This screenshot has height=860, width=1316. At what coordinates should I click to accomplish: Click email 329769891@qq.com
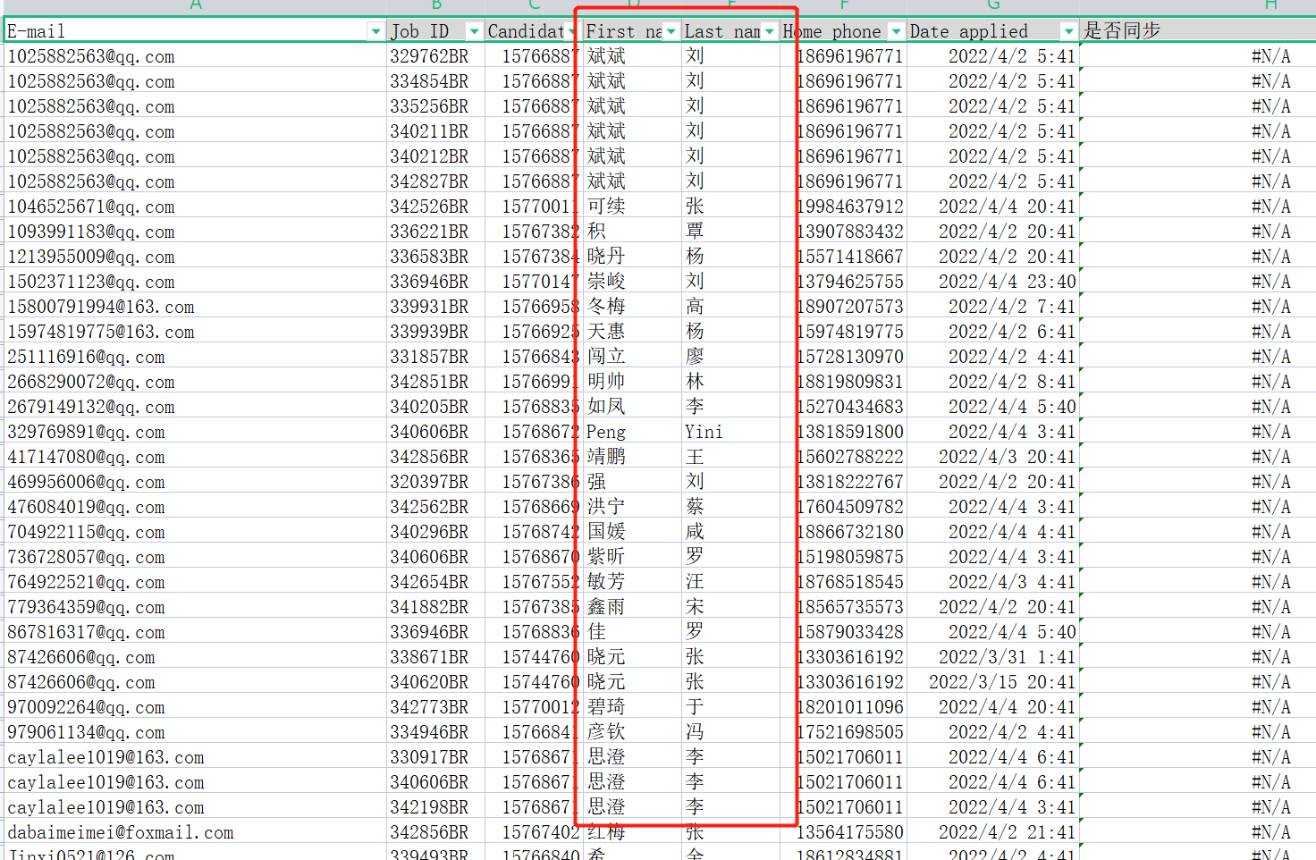point(86,432)
